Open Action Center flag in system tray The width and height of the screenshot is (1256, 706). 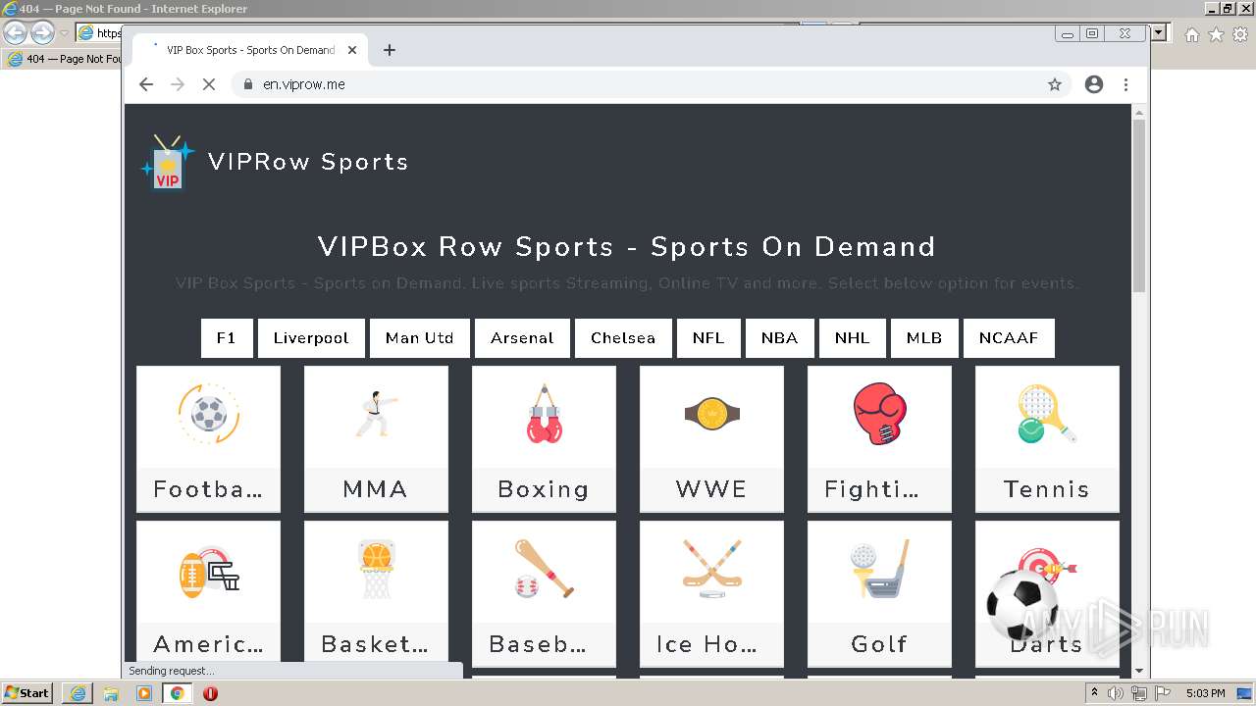point(1163,693)
